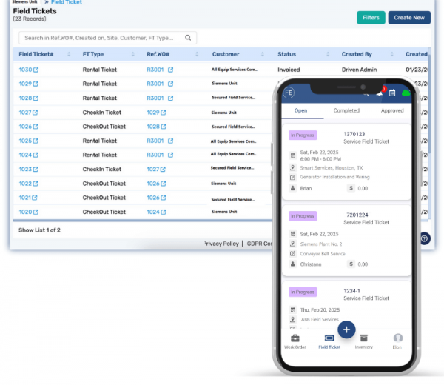Open external link icon beside ticket 1025
This screenshot has width=444, height=385.
(x=36, y=141)
